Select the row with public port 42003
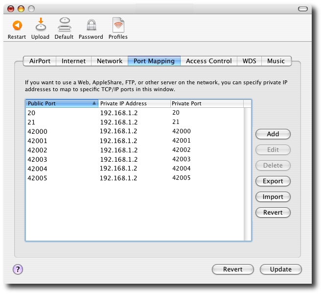The image size is (323, 295). pos(135,159)
